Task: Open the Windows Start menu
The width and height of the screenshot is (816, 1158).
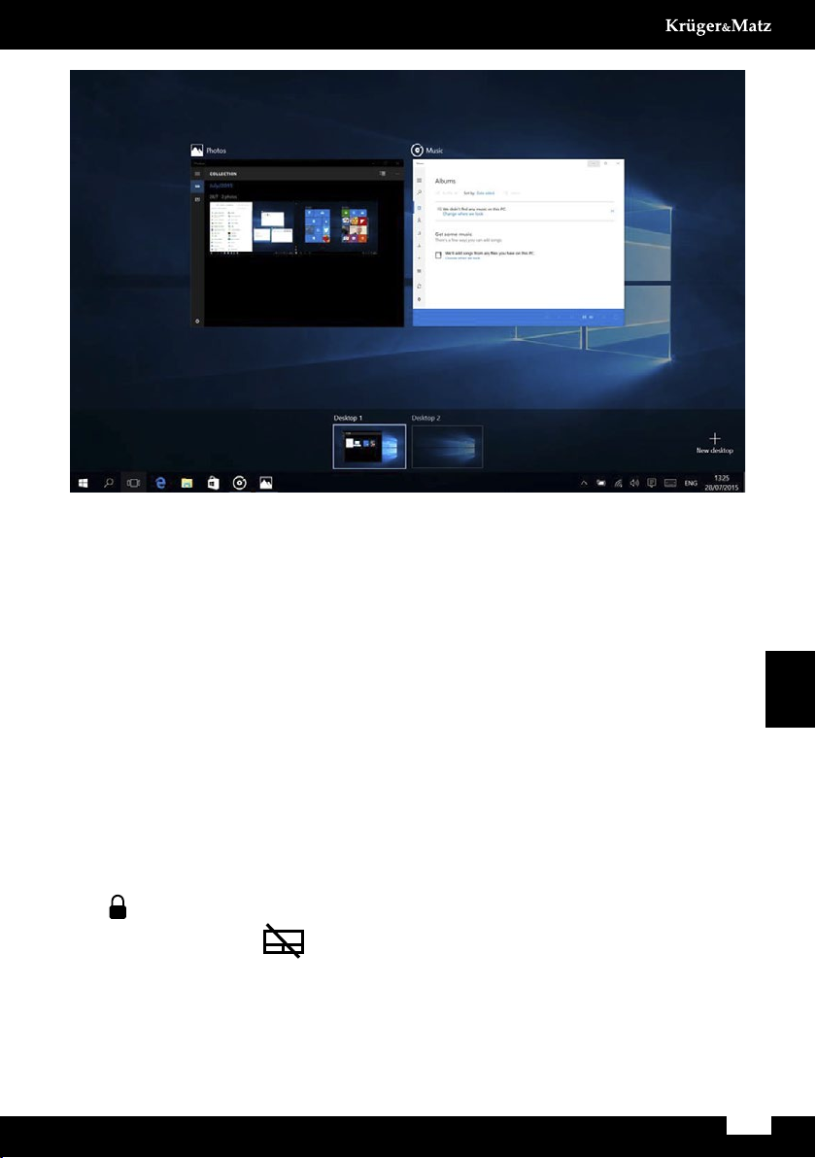Action: 84,483
